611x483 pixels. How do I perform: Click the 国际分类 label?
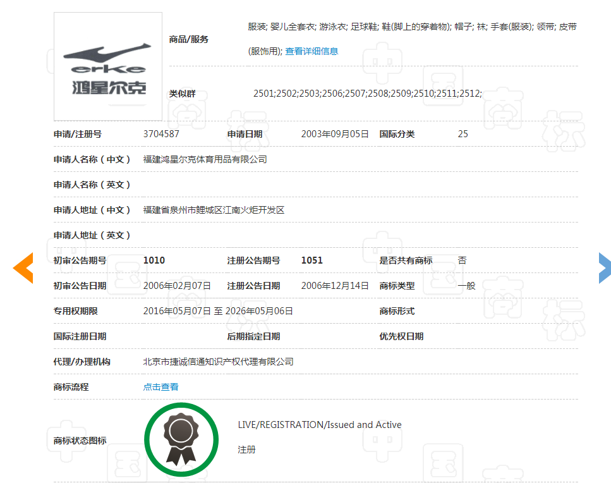[x=397, y=134]
